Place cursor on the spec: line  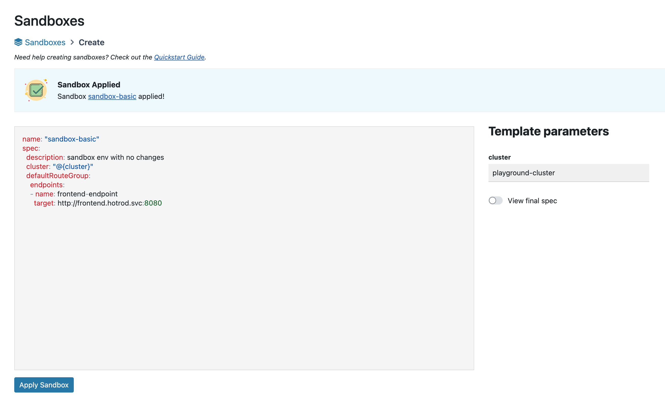(x=31, y=148)
